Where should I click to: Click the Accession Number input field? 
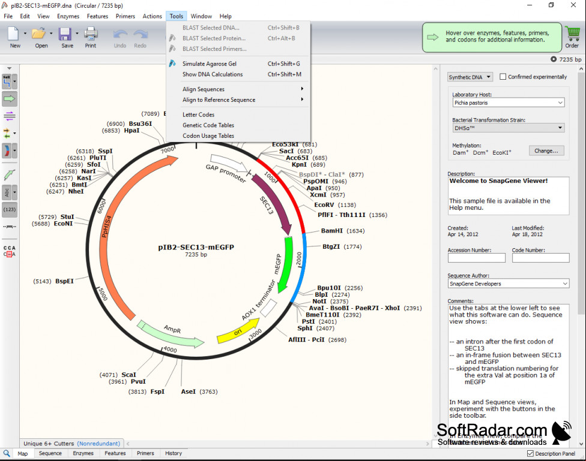[x=477, y=258]
